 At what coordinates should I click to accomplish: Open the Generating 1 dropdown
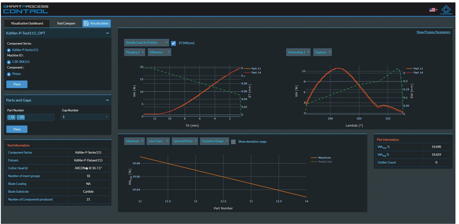(298, 52)
